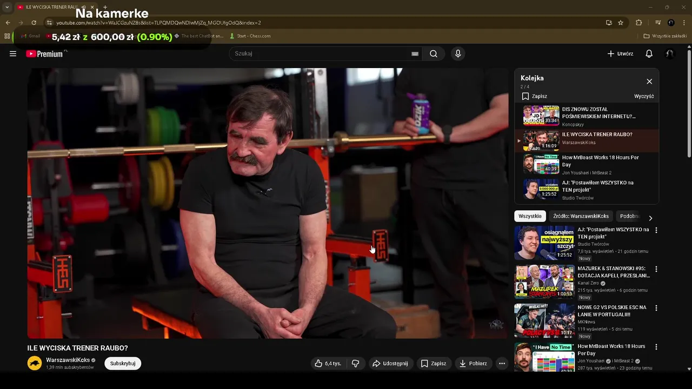Open the YouTube hamburger guide menu
This screenshot has width=692, height=389.
pyautogui.click(x=13, y=53)
